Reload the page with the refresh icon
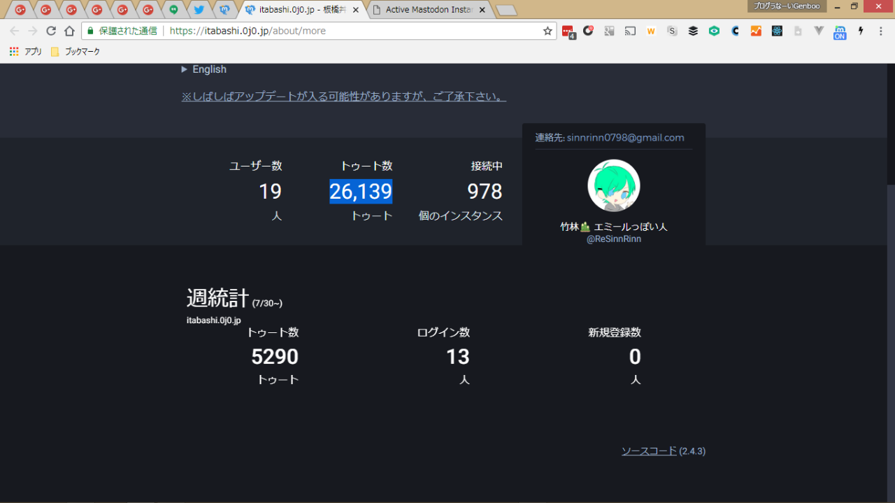 (51, 31)
